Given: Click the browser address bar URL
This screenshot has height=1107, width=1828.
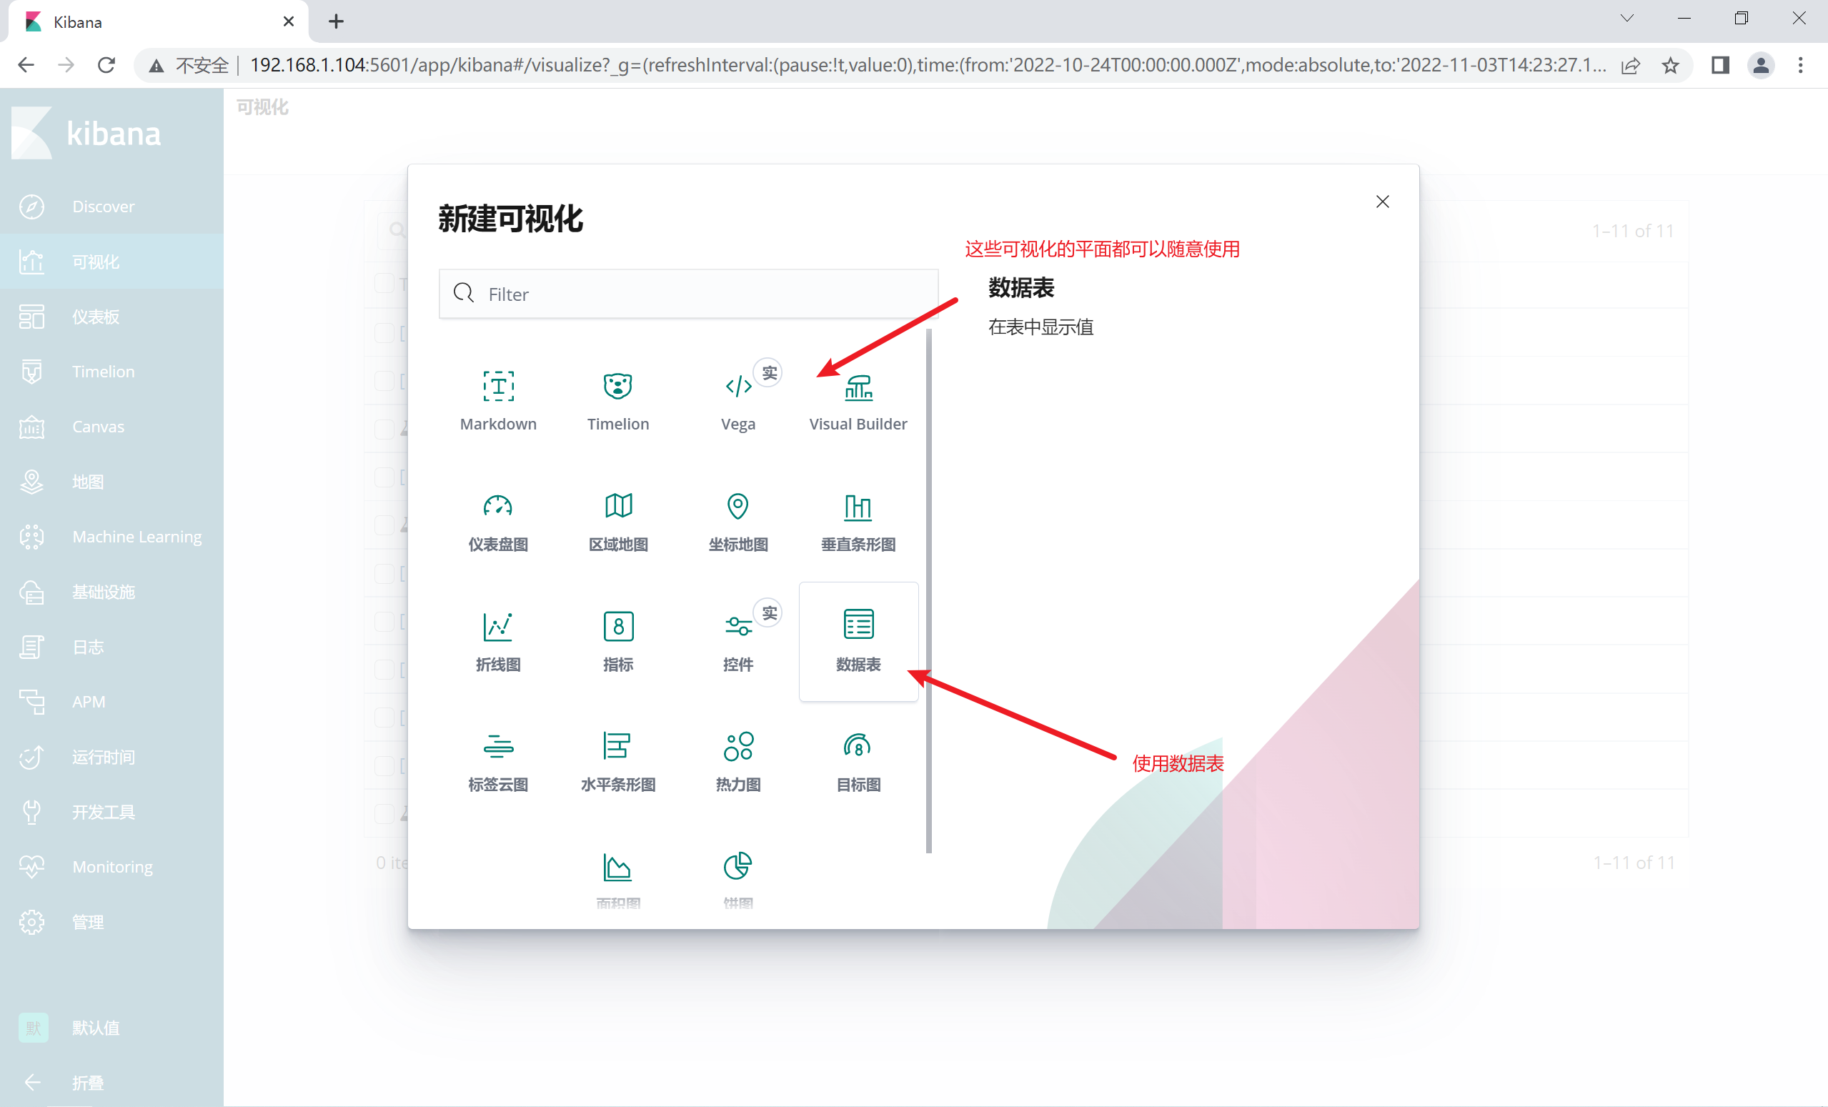Looking at the screenshot, I should coord(928,65).
